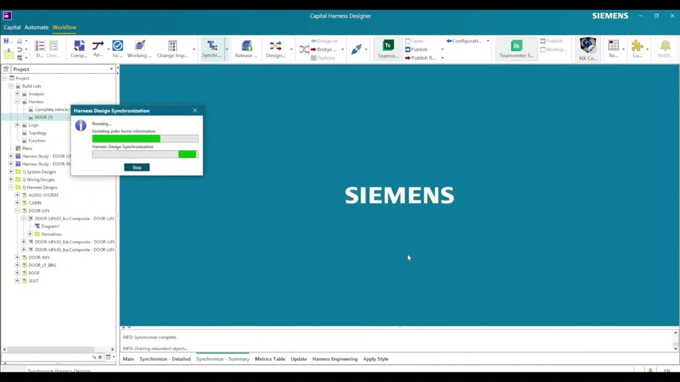Switch to the Workflow ribbon tab
680x382 pixels.
(x=64, y=27)
